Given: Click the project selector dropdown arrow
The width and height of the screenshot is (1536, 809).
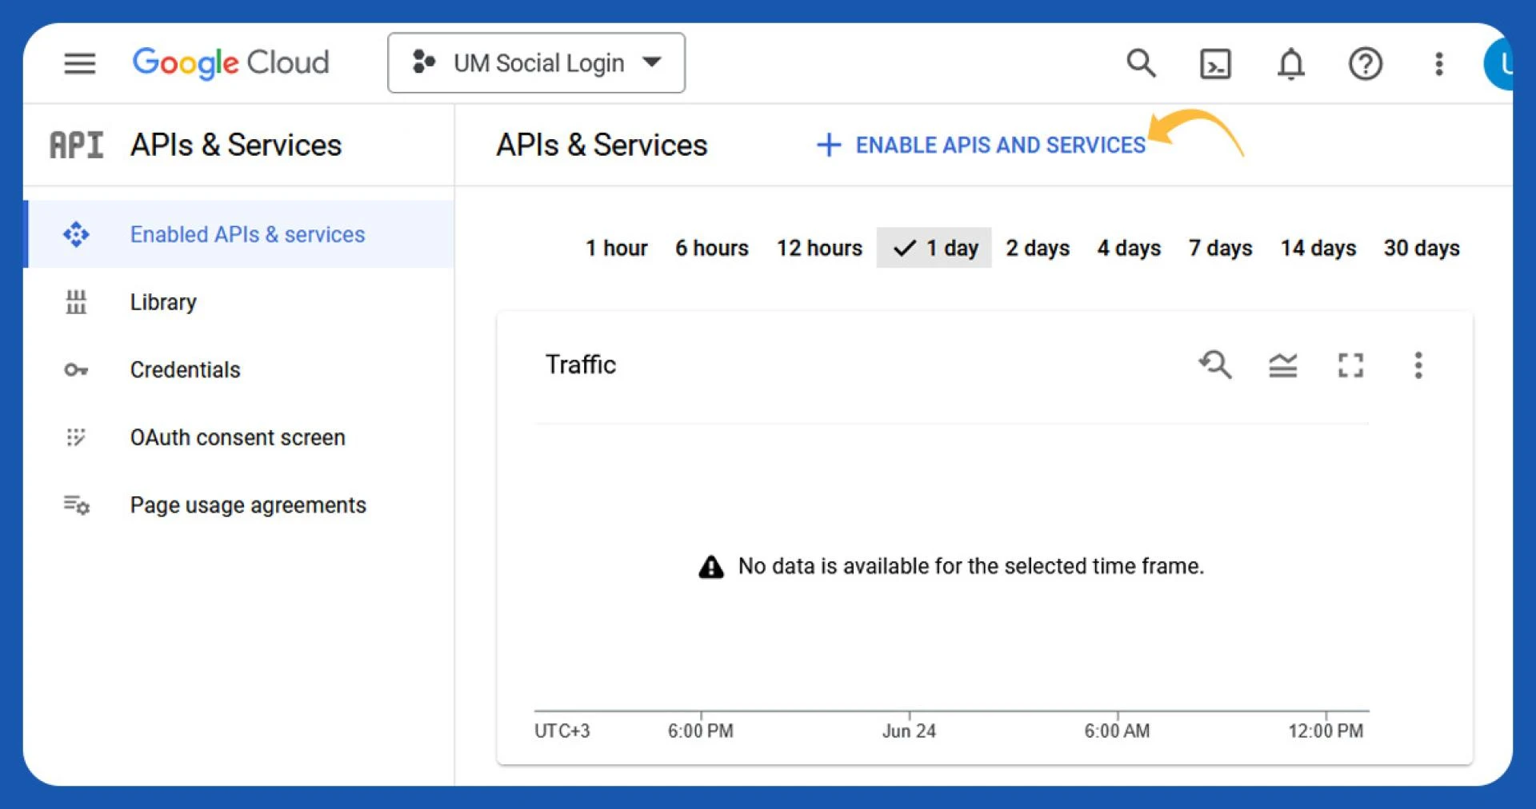Looking at the screenshot, I should click(652, 62).
